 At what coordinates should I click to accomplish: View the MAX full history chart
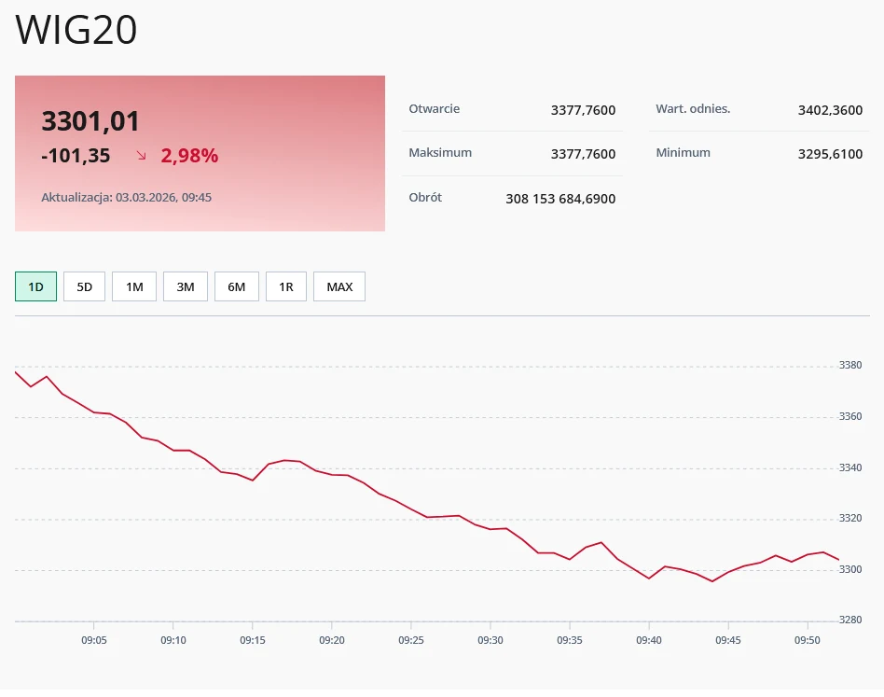[338, 286]
